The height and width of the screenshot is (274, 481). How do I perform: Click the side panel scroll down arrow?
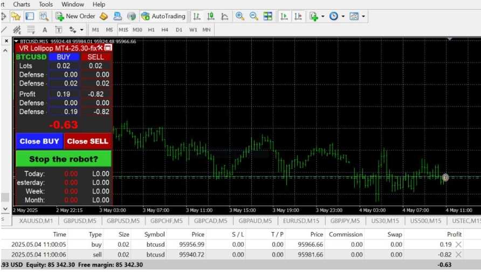pos(5,209)
